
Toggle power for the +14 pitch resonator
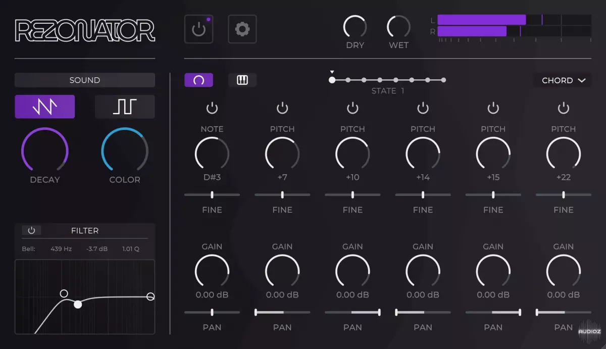(x=423, y=108)
